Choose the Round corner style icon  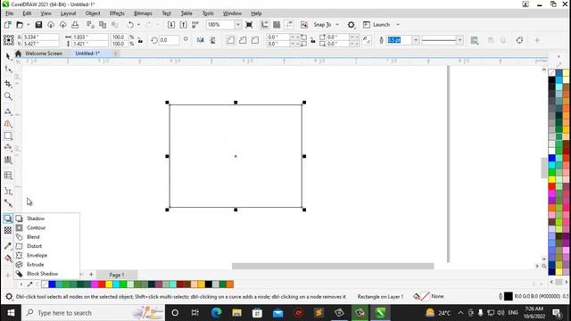pos(230,40)
